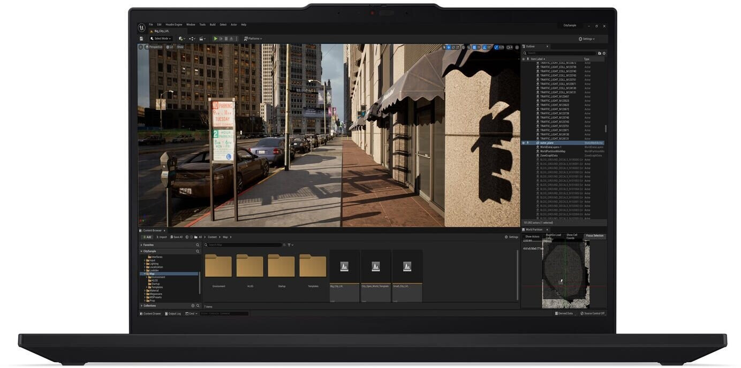Expand the Favorites section in Content Browser
The width and height of the screenshot is (741, 368).
point(141,245)
